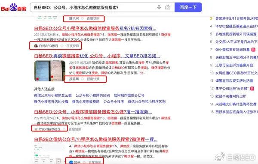Open result 白杨SEO:公众号小程序怎么做微信搜索服务排名
258x164 pixels.
tap(95, 29)
